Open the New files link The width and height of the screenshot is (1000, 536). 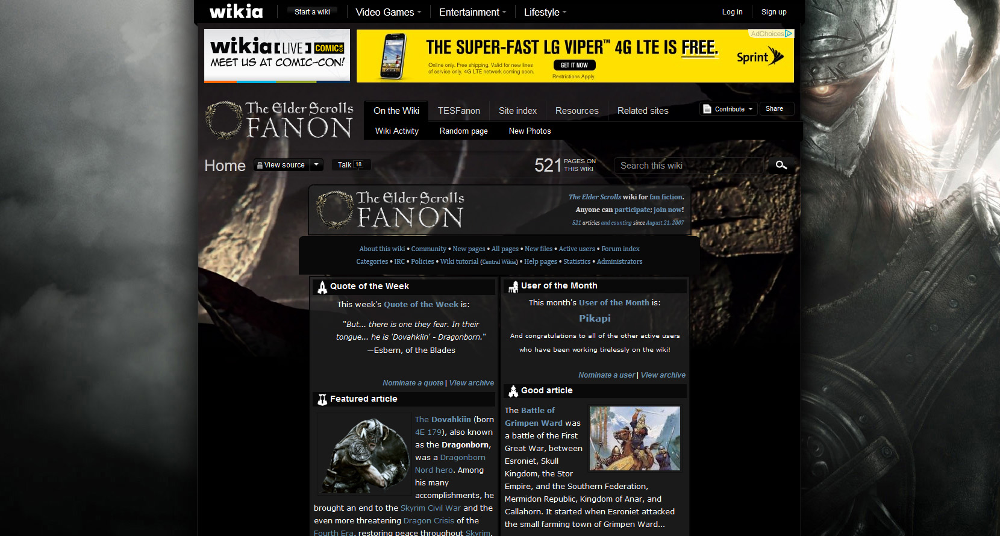click(x=539, y=249)
